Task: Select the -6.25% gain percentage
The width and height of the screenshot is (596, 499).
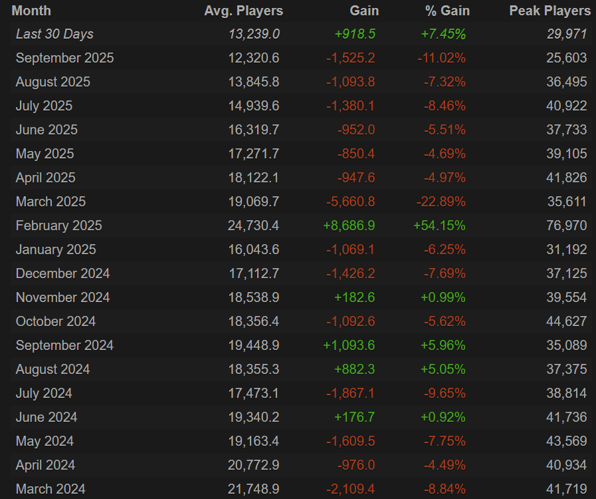Action: point(445,249)
